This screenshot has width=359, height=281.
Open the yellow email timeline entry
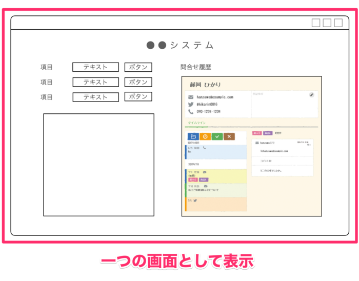click(x=216, y=176)
